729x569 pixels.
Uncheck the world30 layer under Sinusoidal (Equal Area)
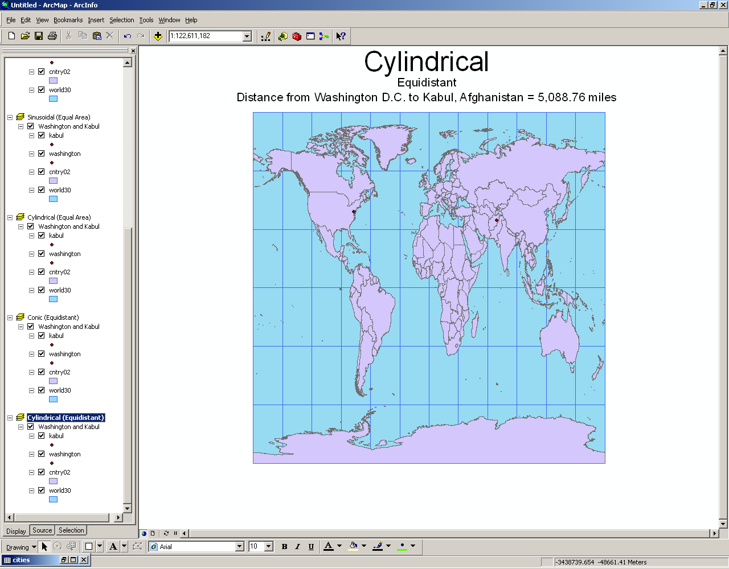pyautogui.click(x=41, y=189)
